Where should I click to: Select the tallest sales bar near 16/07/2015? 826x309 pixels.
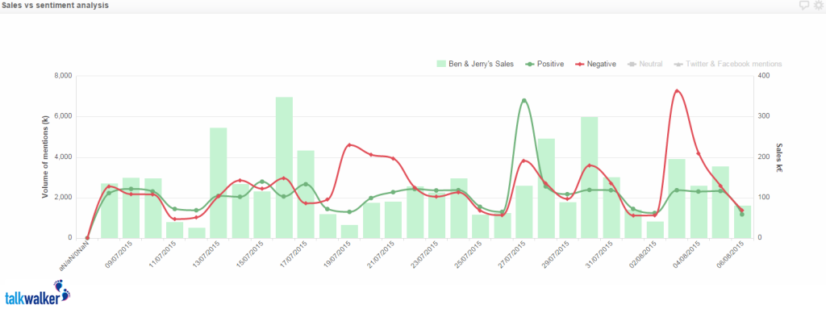[x=284, y=167]
